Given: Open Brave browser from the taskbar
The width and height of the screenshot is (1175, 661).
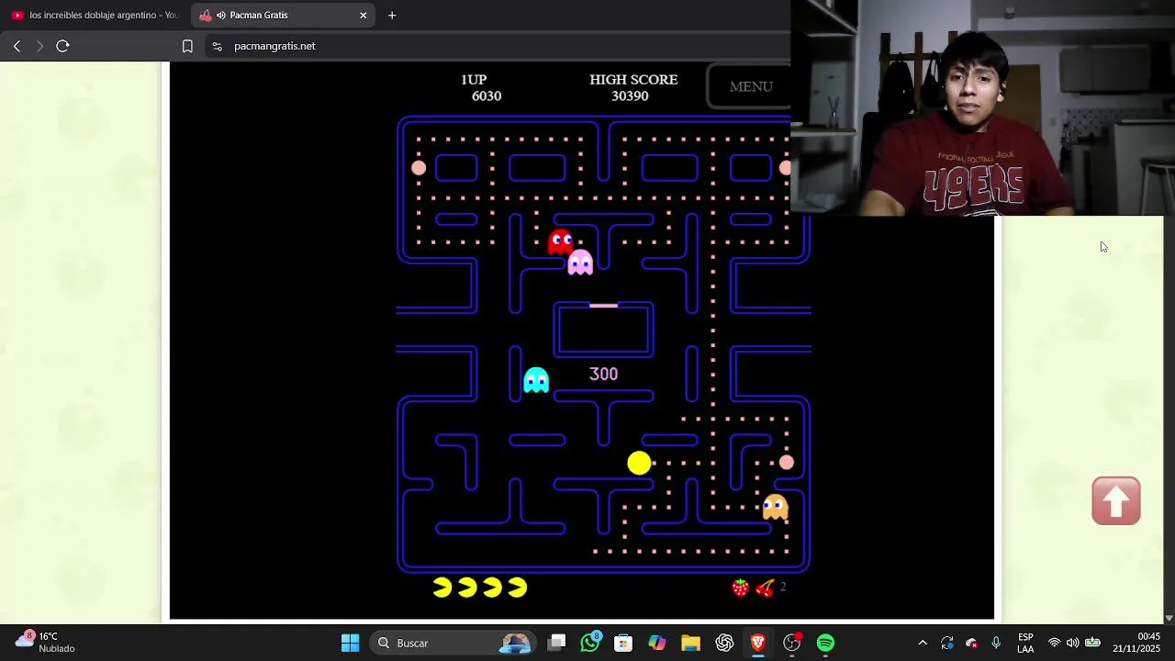Looking at the screenshot, I should [x=758, y=643].
